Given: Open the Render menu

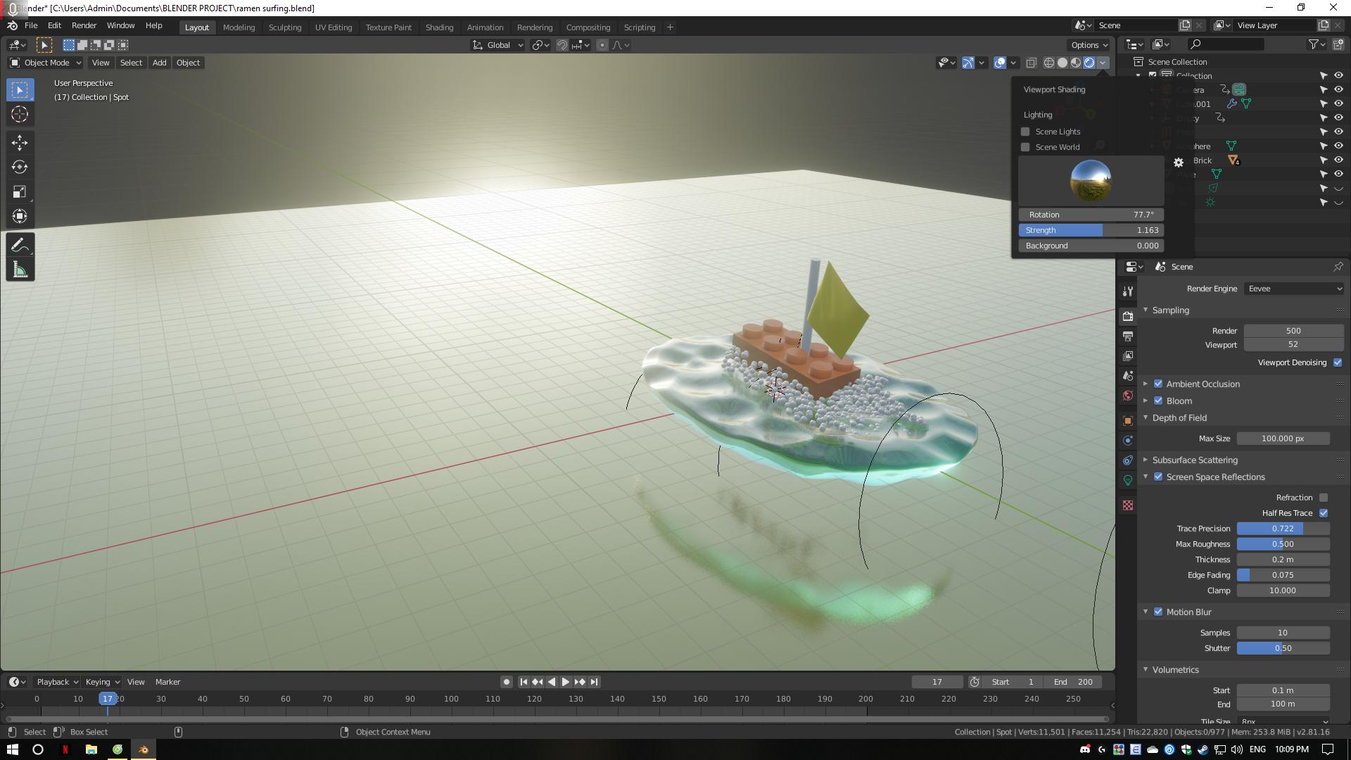Looking at the screenshot, I should pyautogui.click(x=84, y=25).
